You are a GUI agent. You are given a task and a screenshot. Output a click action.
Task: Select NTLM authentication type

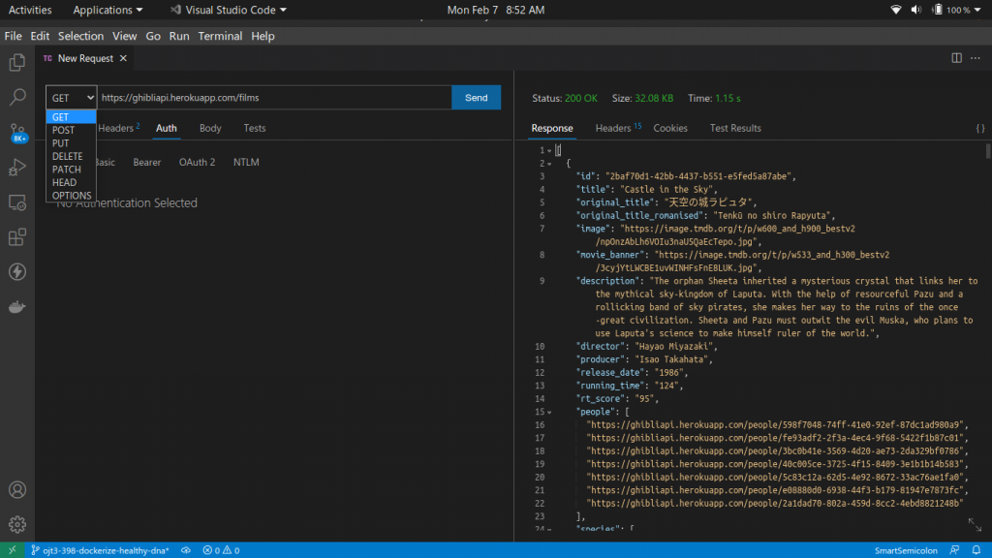[246, 162]
